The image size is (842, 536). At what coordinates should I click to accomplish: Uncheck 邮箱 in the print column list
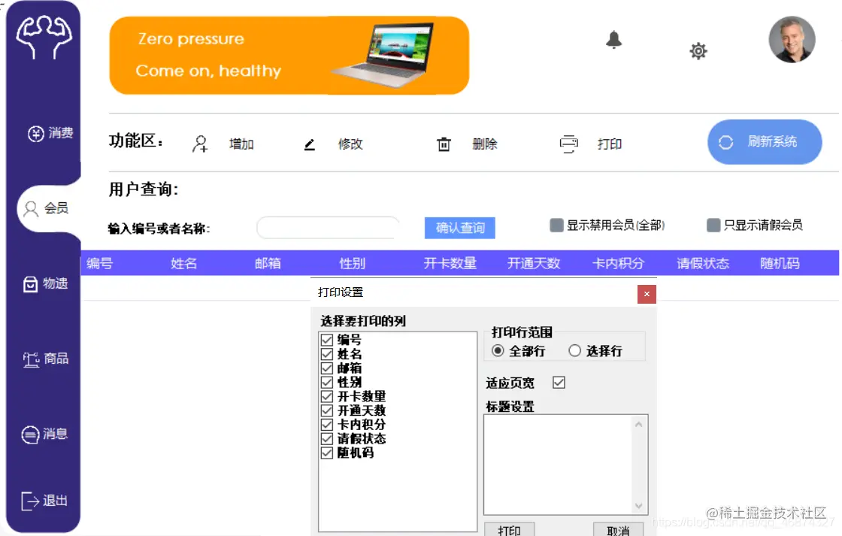tap(326, 368)
